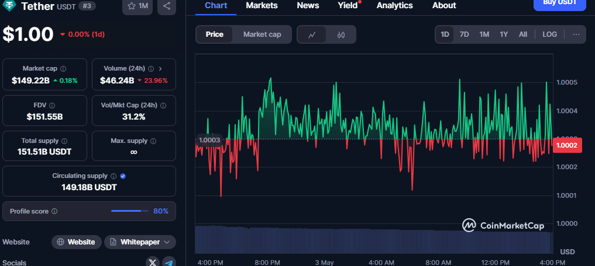Click the verified circulating supply badge
The width and height of the screenshot is (595, 266).
click(x=122, y=176)
